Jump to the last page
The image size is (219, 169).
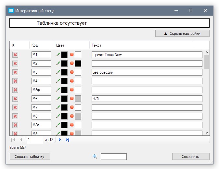68,140
